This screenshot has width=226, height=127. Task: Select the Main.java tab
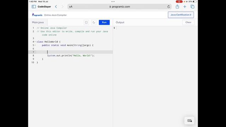[38, 22]
